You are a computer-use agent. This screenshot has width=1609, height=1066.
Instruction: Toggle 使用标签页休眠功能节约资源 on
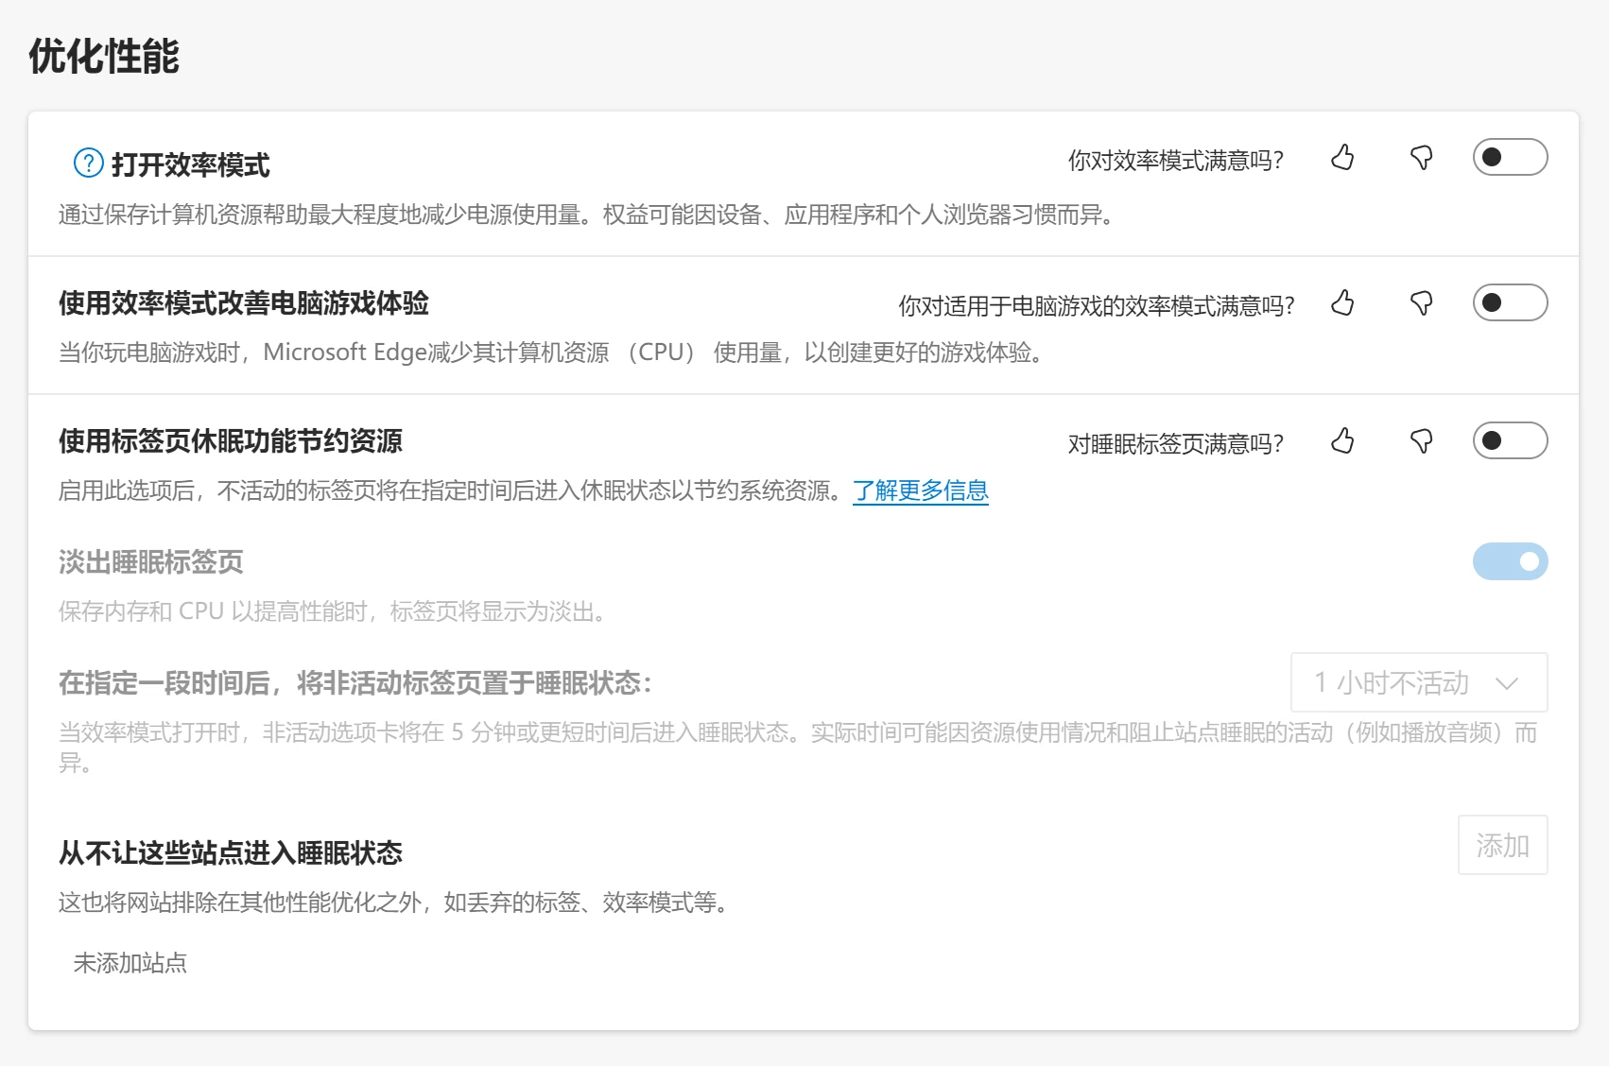click(x=1510, y=440)
